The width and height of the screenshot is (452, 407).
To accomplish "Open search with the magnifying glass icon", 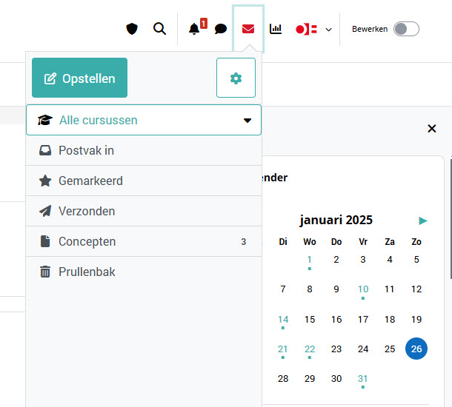I will [x=159, y=29].
